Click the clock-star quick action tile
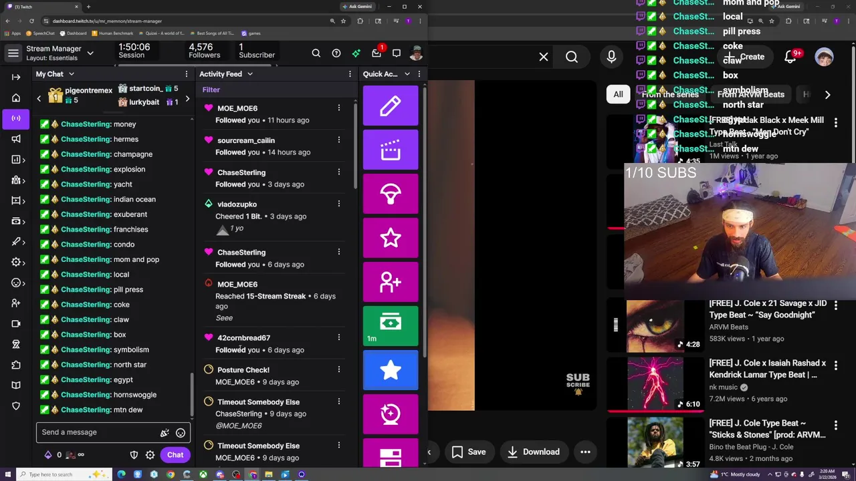 point(391,414)
